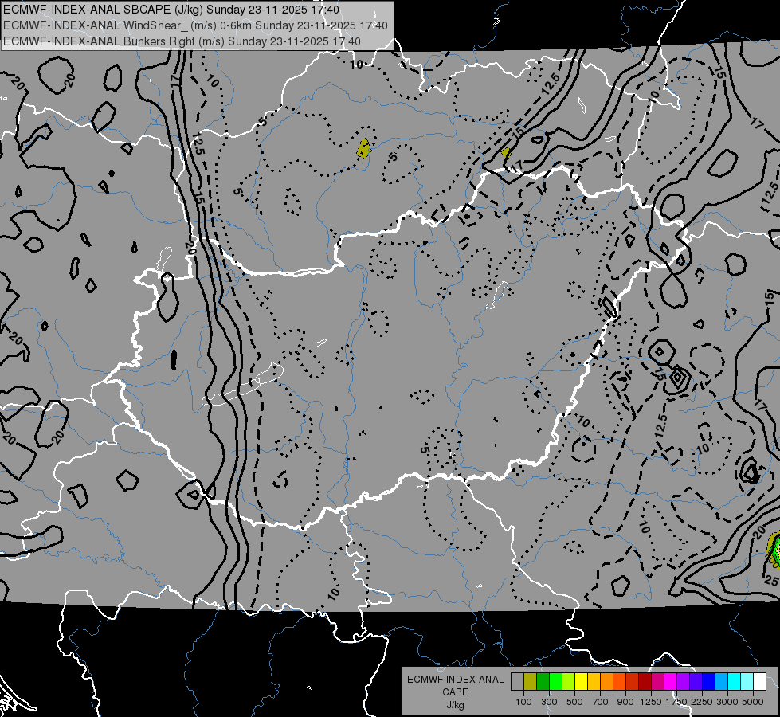Select the CAPE label in the legend
This screenshot has width=780, height=717.
point(455,692)
